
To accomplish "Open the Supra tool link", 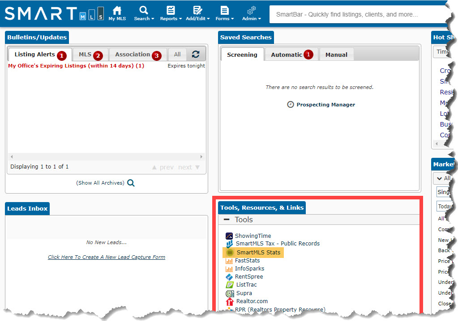I will tap(244, 293).
